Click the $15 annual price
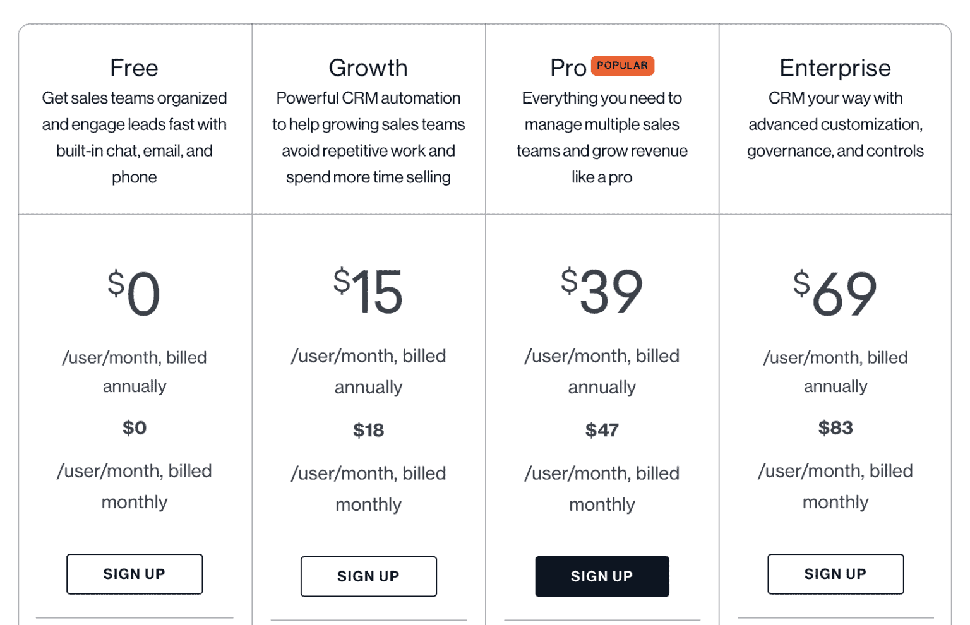Image resolution: width=970 pixels, height=625 pixels. pos(368,292)
